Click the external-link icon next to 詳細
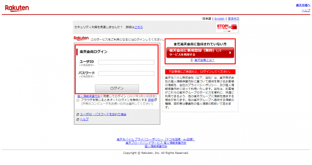The height and width of the screenshot is (165, 312). (x=156, y=100)
